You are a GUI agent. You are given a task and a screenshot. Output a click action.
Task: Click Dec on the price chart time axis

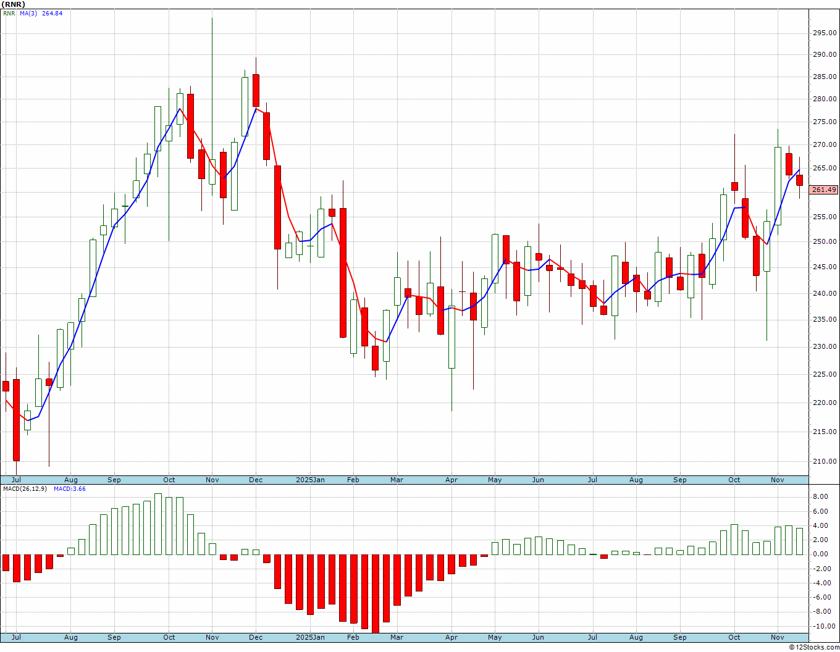point(256,480)
